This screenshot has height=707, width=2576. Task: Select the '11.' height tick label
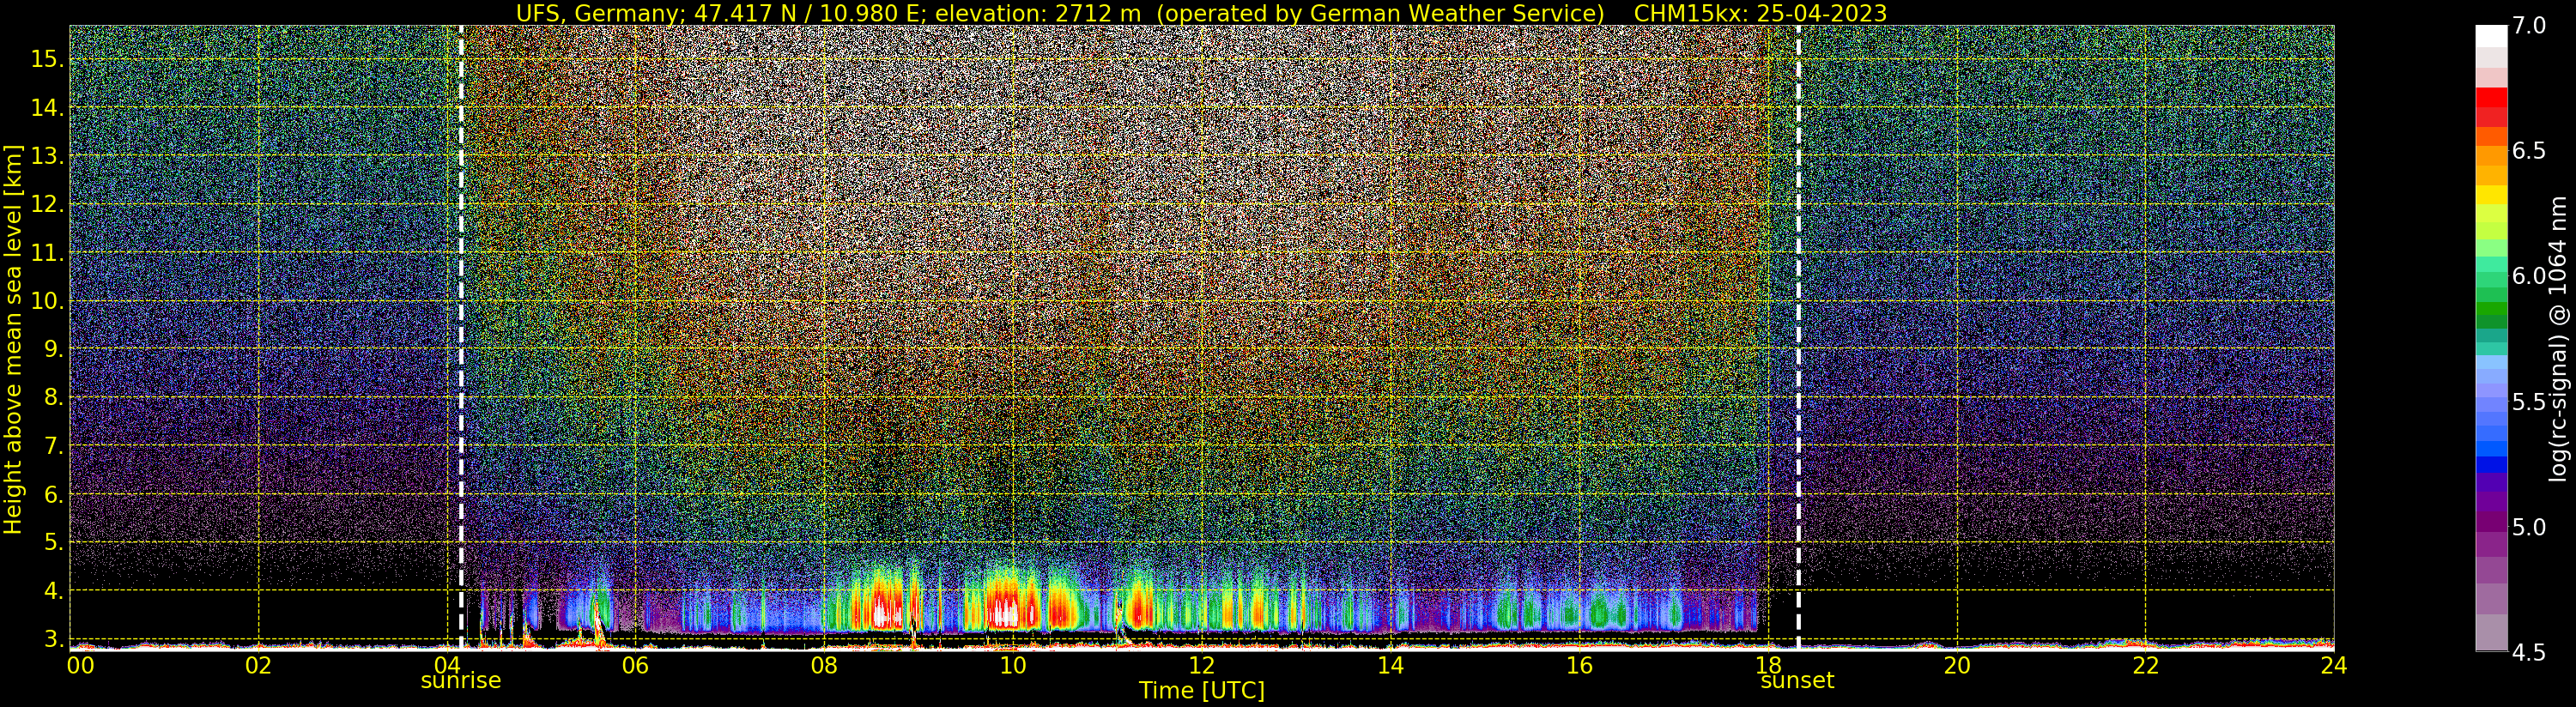47,253
